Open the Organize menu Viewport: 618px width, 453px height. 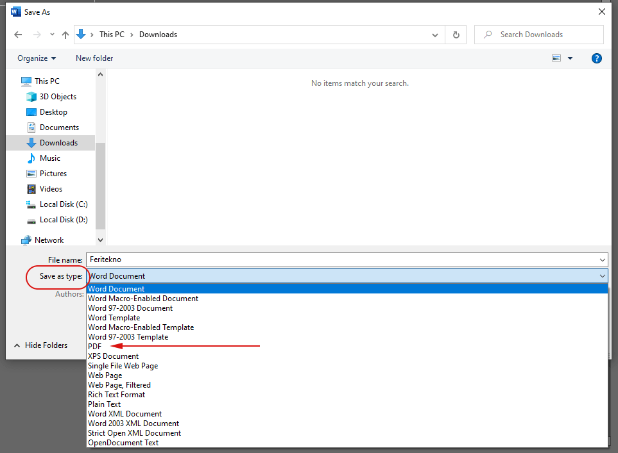(37, 58)
